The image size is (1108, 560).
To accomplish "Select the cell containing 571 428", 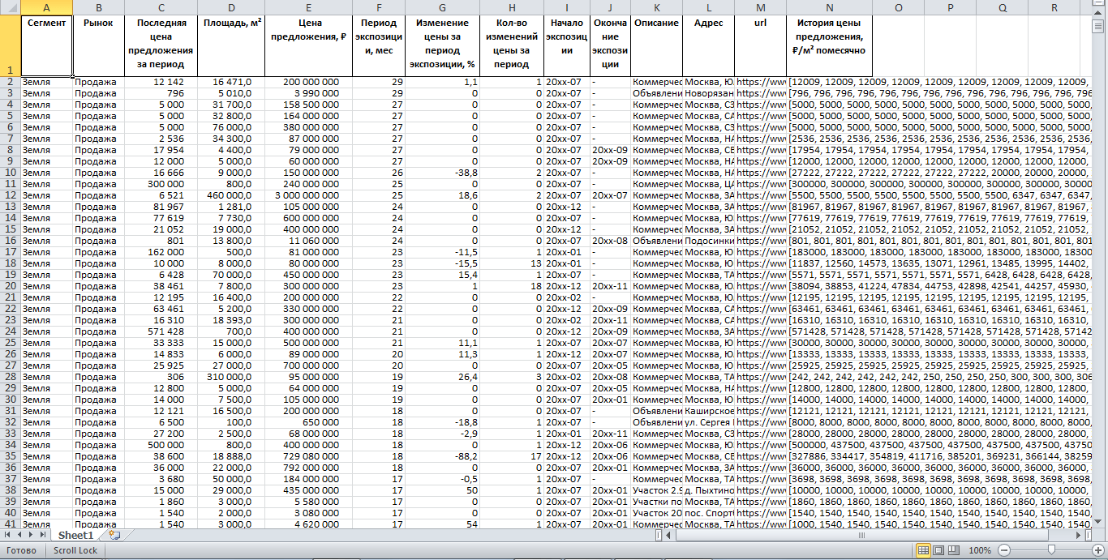I will click(161, 331).
